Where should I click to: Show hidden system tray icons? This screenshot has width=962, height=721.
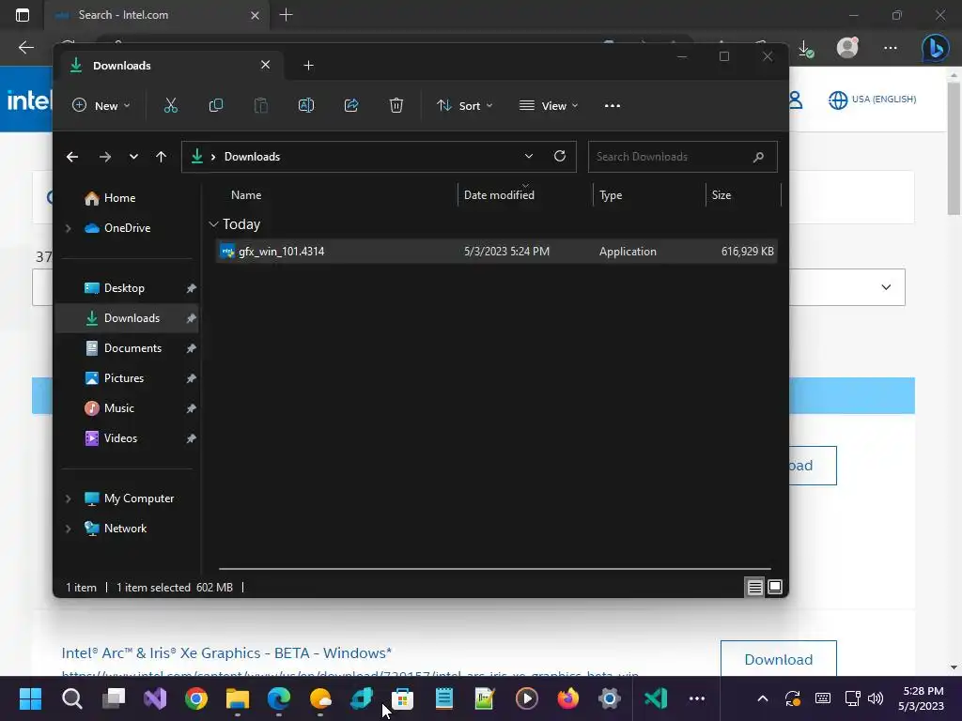coord(763,698)
